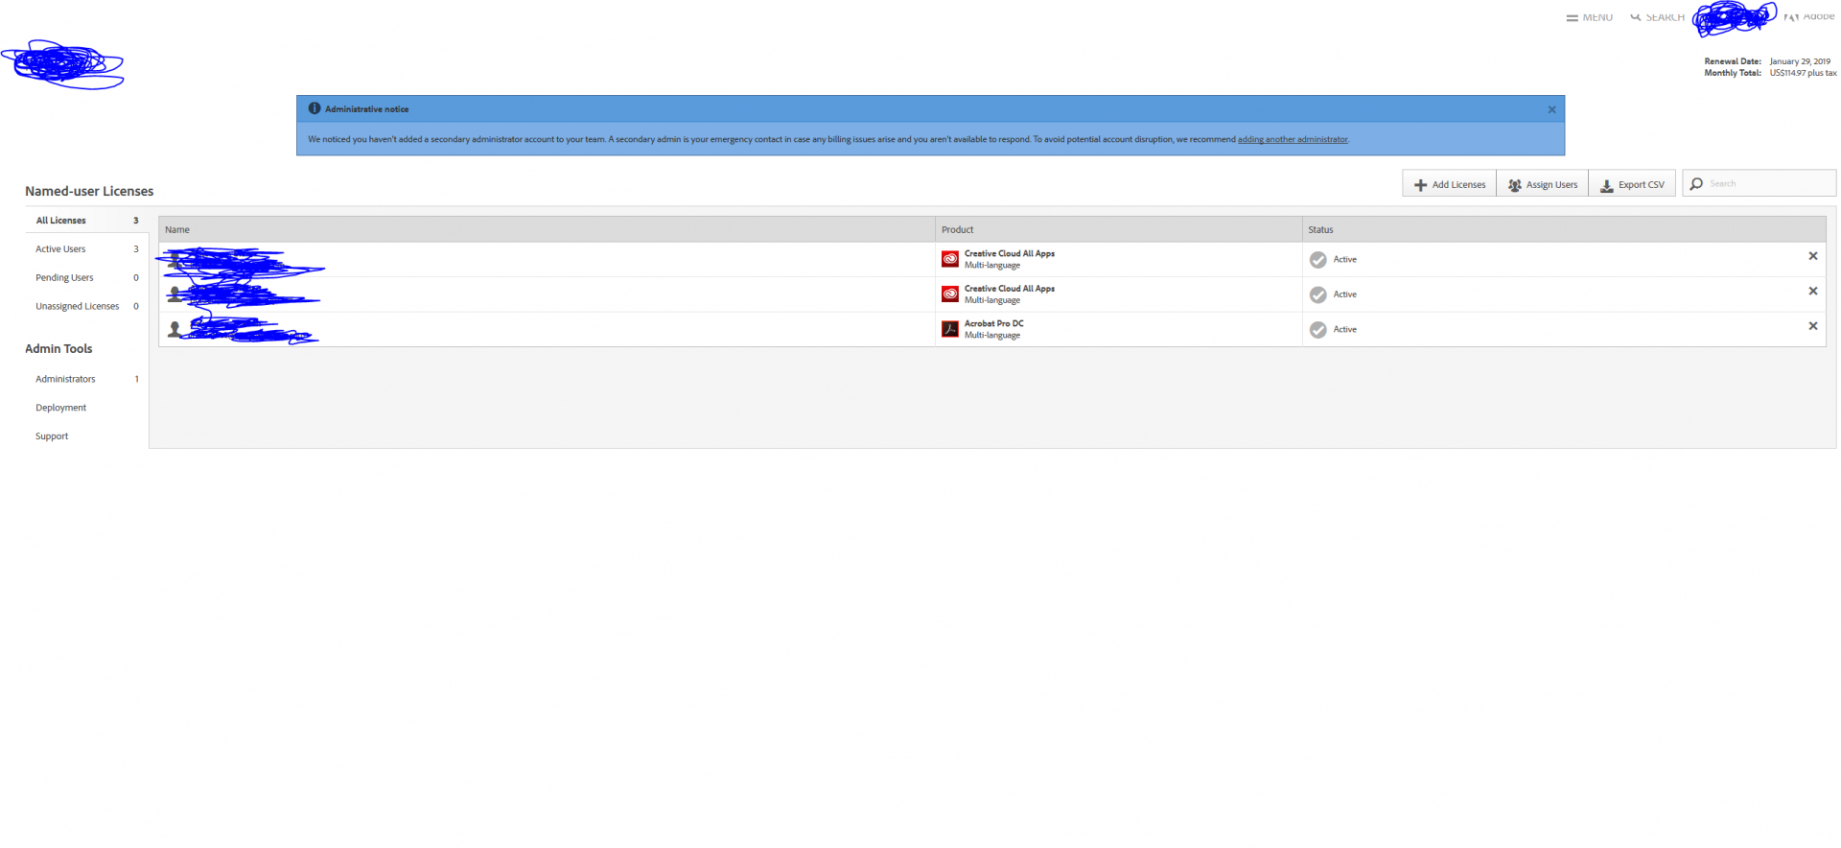The image size is (1841, 848).
Task: Click the Acrobat Pro DC product icon
Action: (x=950, y=329)
